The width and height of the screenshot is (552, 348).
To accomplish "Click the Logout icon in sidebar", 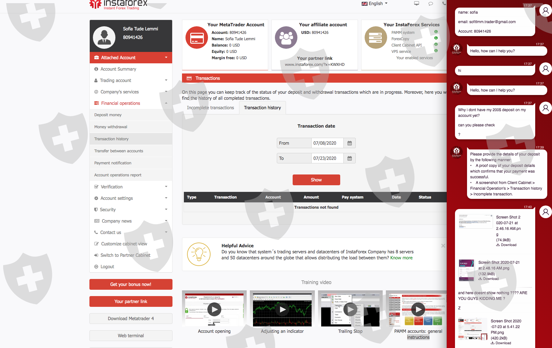I will tap(96, 267).
